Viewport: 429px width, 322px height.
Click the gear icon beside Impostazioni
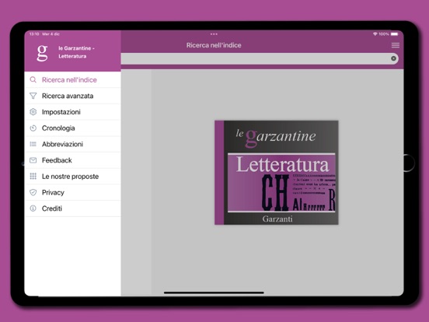point(33,112)
